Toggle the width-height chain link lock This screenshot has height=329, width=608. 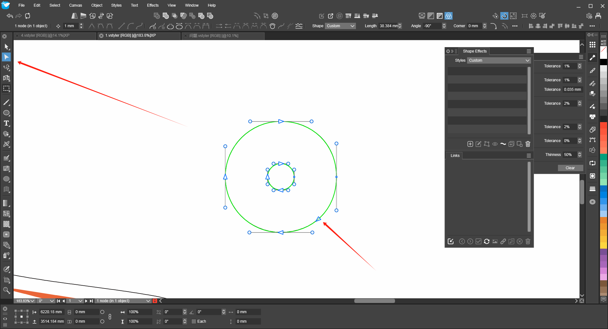[110, 317]
